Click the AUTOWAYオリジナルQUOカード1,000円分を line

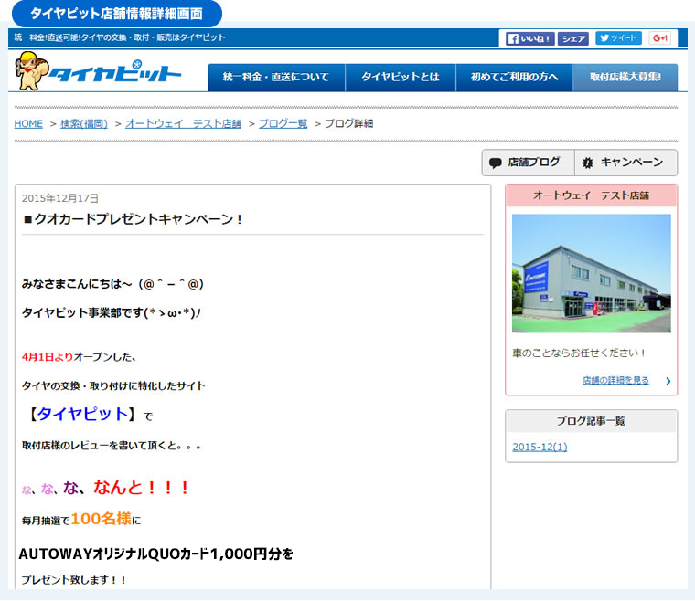(x=156, y=554)
